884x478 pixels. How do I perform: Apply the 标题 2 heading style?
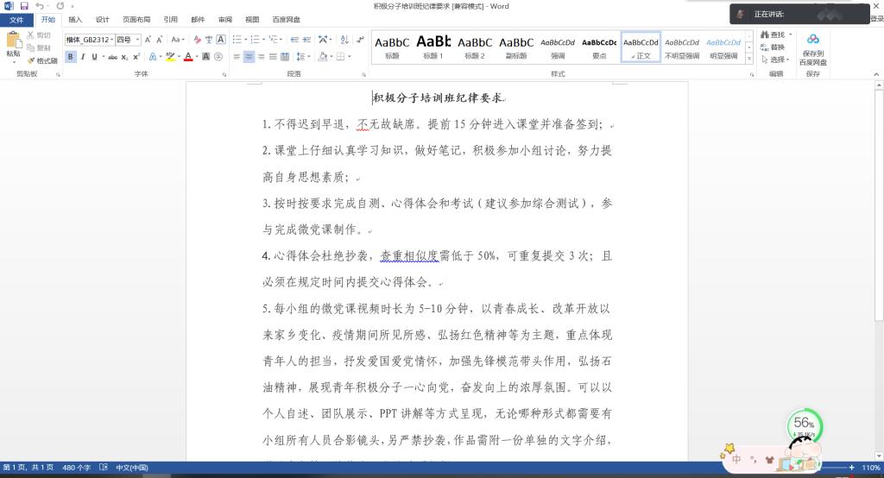pos(475,47)
